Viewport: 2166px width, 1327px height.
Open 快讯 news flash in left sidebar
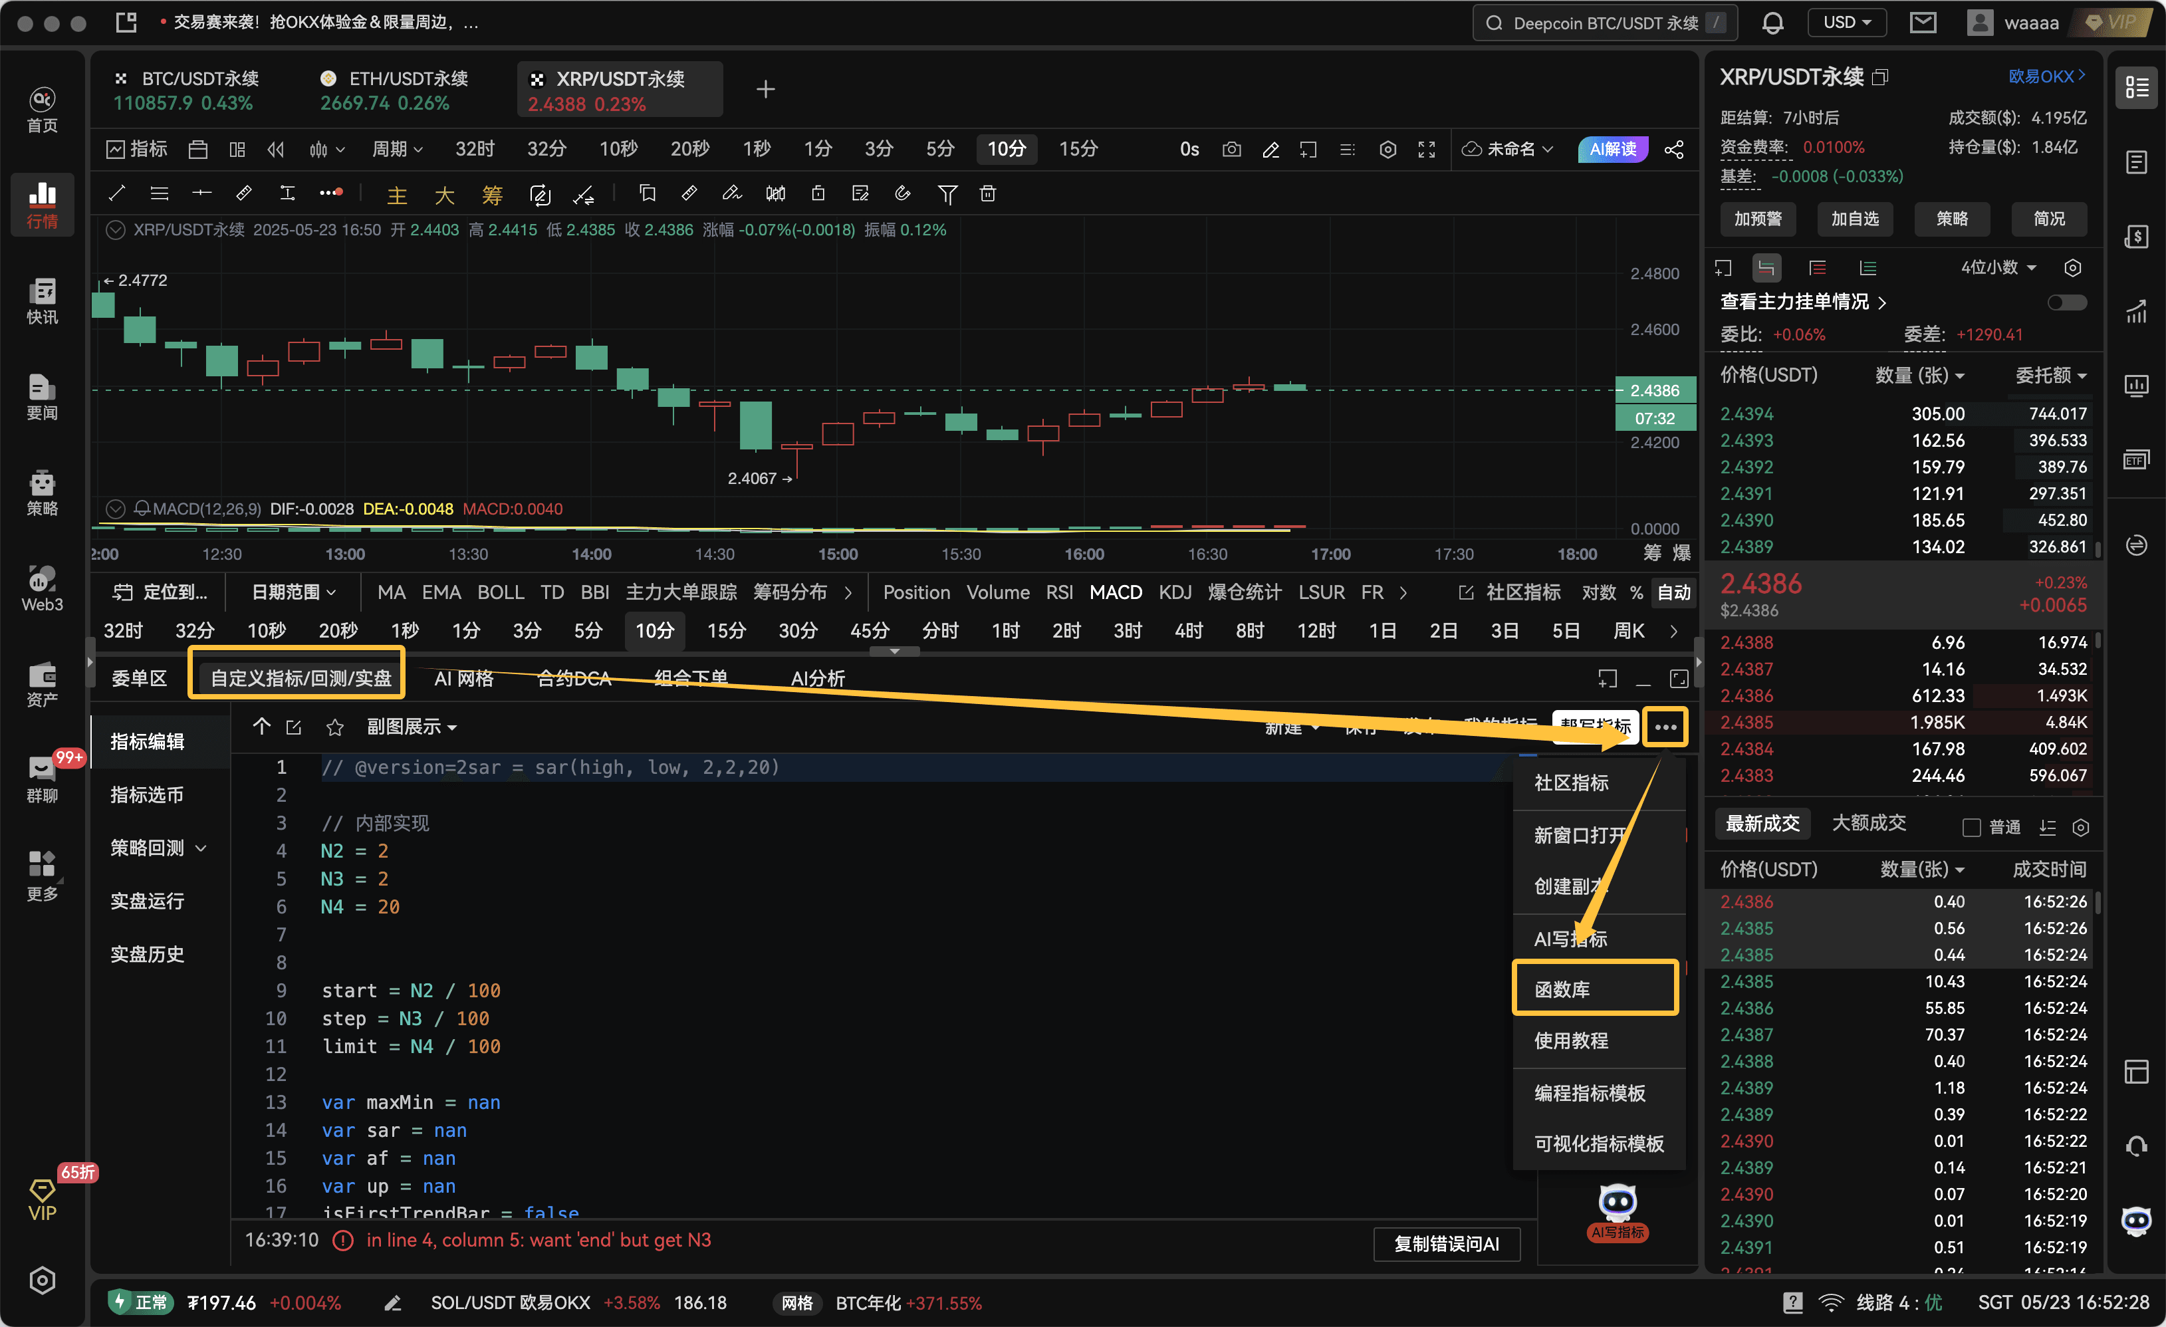tap(42, 301)
